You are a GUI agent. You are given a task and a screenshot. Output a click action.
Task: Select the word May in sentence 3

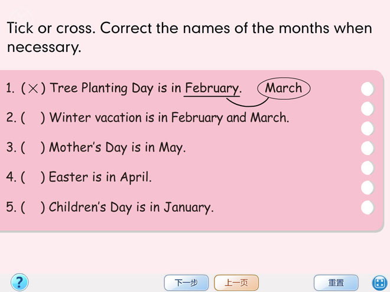171,147
